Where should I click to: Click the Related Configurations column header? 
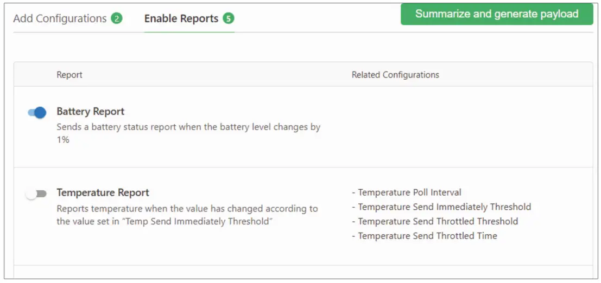(395, 75)
